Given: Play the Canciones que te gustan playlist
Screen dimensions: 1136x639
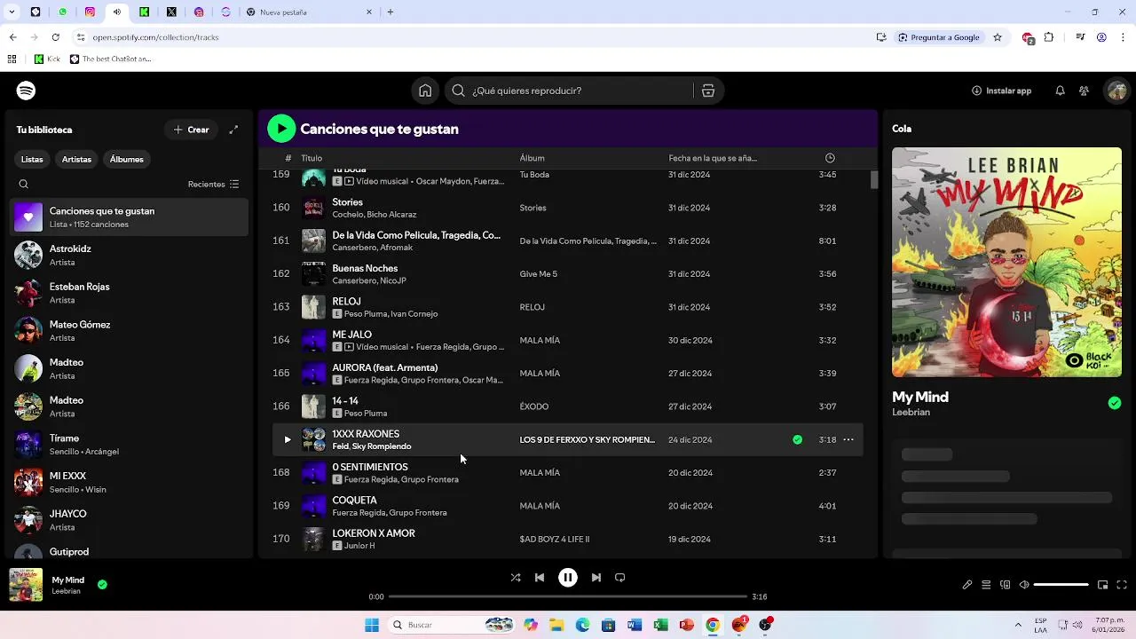Looking at the screenshot, I should 281,129.
